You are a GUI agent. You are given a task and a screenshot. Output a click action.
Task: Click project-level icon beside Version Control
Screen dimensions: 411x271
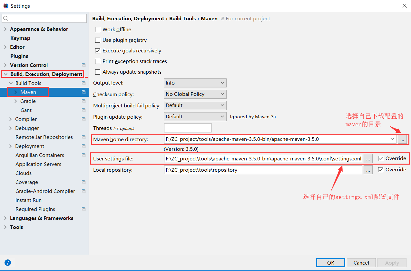click(x=83, y=65)
